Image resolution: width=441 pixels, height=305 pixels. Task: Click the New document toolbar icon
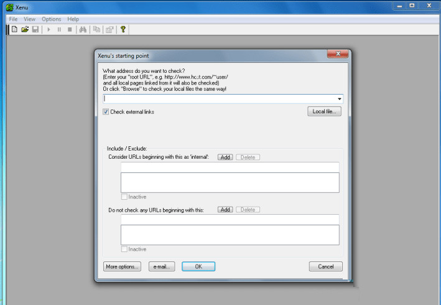click(14, 29)
